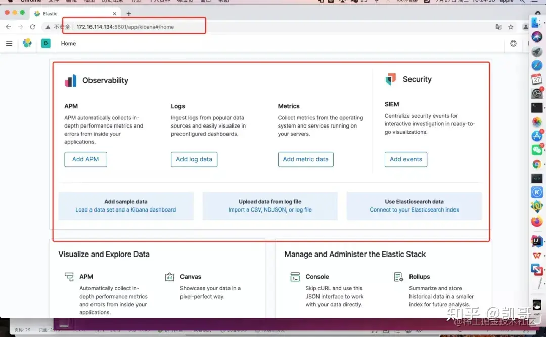This screenshot has width=546, height=337.
Task: Open Load a data set and Kibana dashboard
Action: [126, 210]
